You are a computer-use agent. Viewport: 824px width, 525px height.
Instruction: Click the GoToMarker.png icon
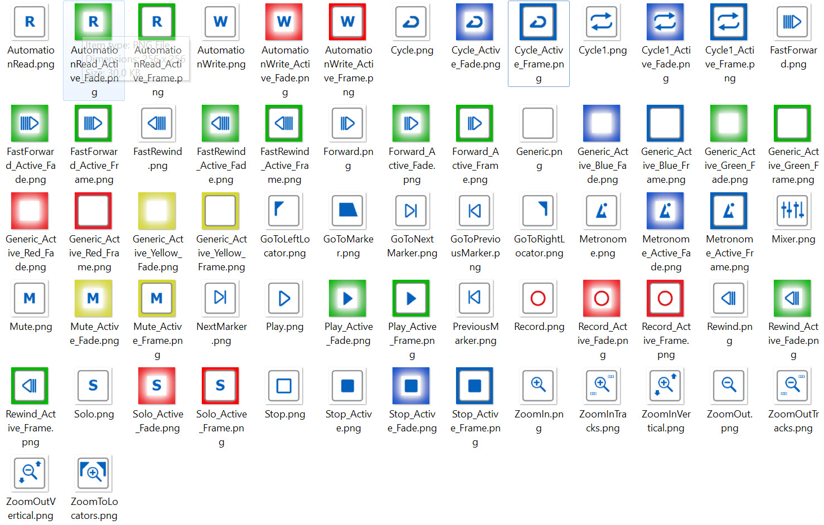pos(348,211)
